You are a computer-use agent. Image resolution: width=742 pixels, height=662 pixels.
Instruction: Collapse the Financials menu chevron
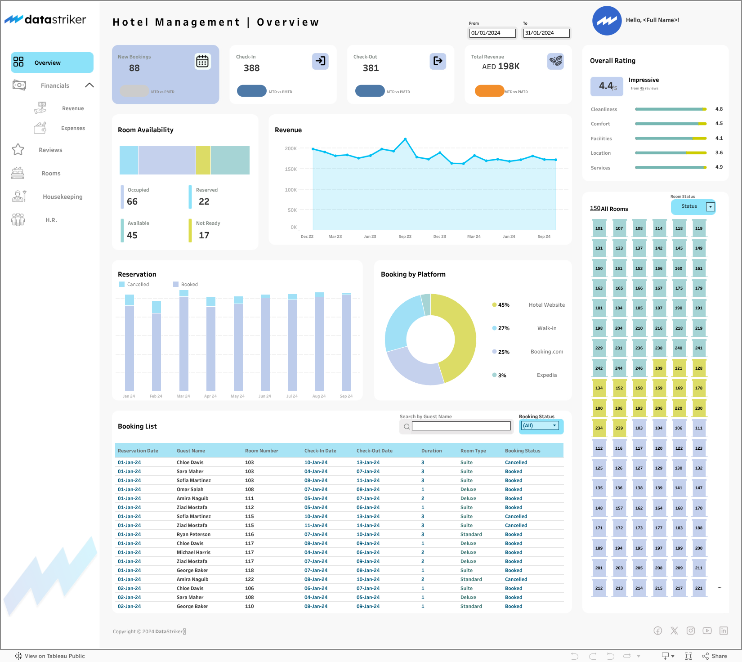89,85
